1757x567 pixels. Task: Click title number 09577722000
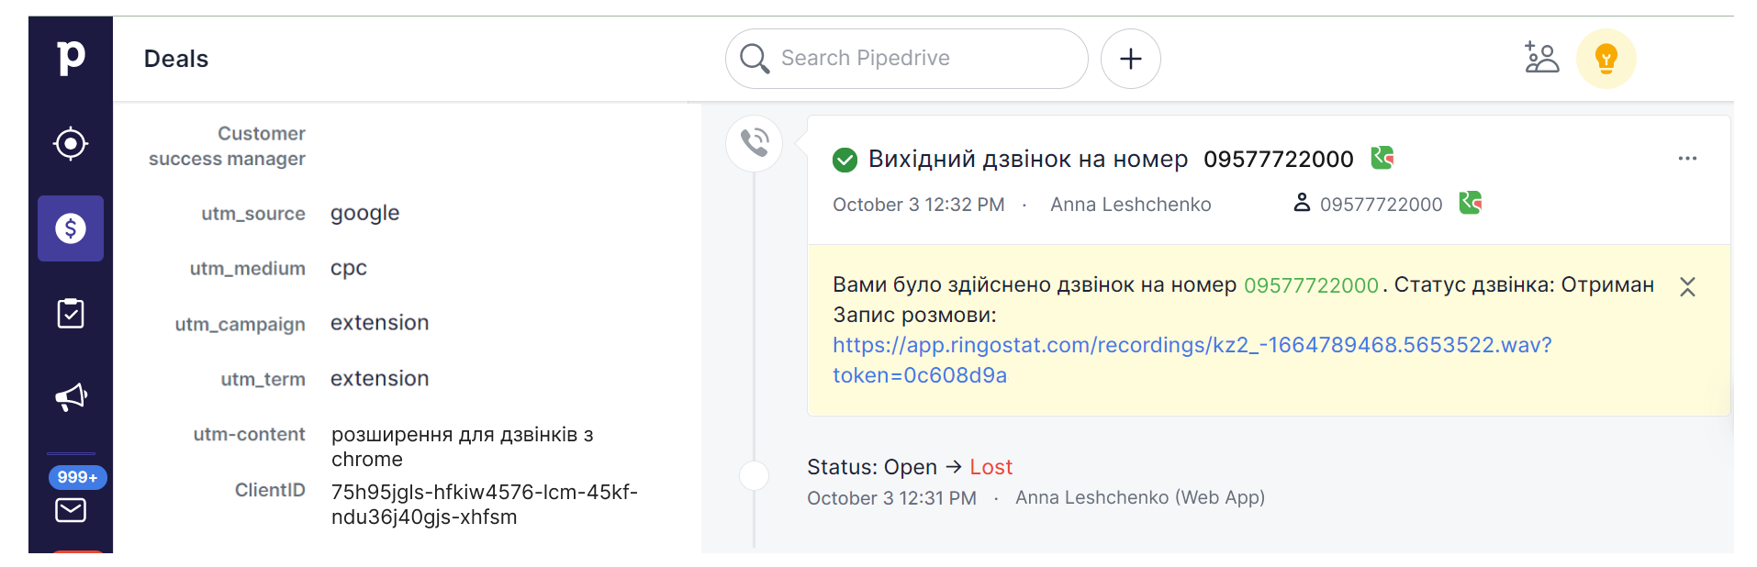tap(1278, 160)
